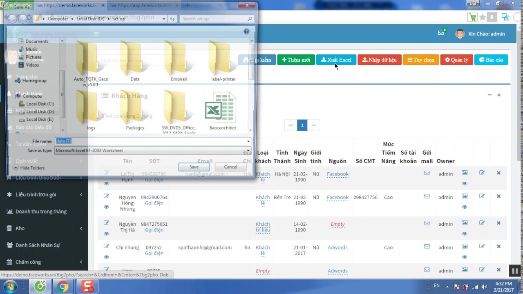Collapse the Khách Hàng panel with minus icon
This screenshot has height=294, width=523.
(x=489, y=95)
